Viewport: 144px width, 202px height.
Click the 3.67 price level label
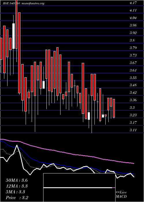133,63
